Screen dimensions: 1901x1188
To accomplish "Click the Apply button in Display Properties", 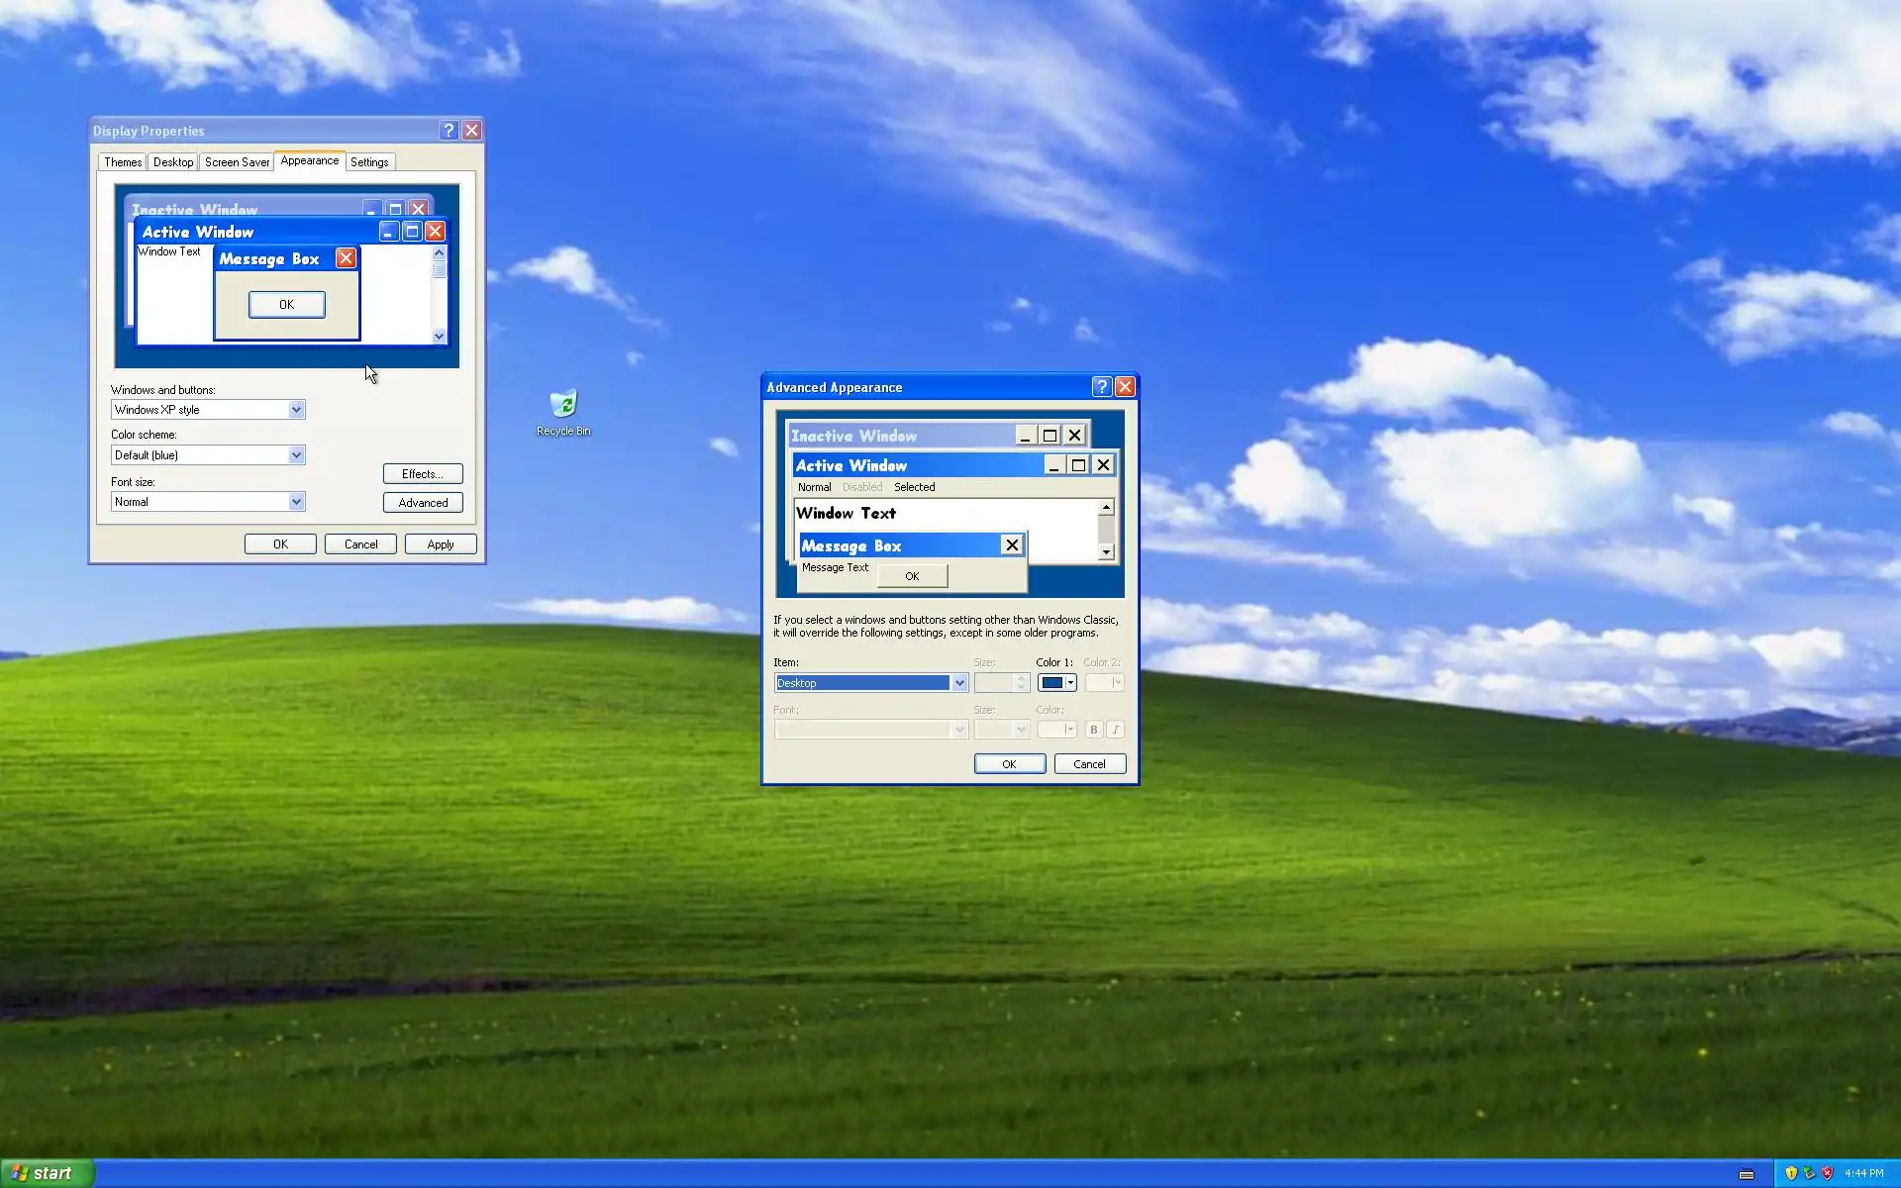I will click(x=441, y=544).
